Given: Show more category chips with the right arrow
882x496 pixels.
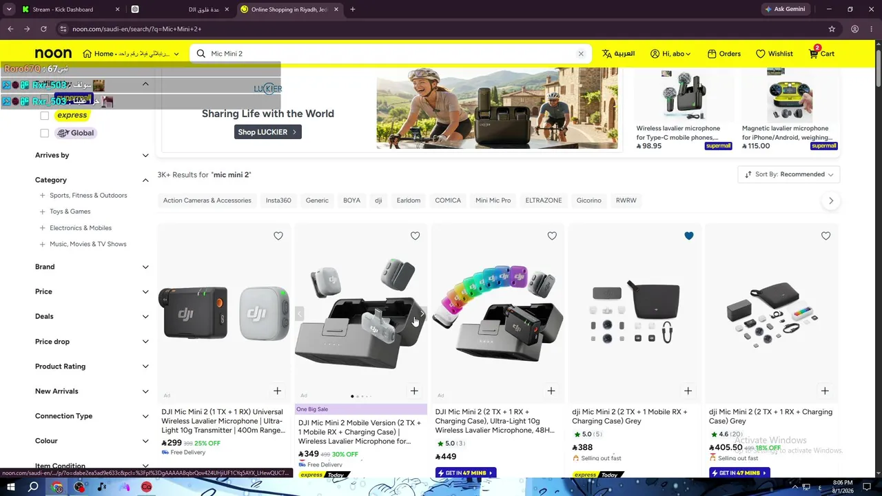Looking at the screenshot, I should (x=831, y=200).
